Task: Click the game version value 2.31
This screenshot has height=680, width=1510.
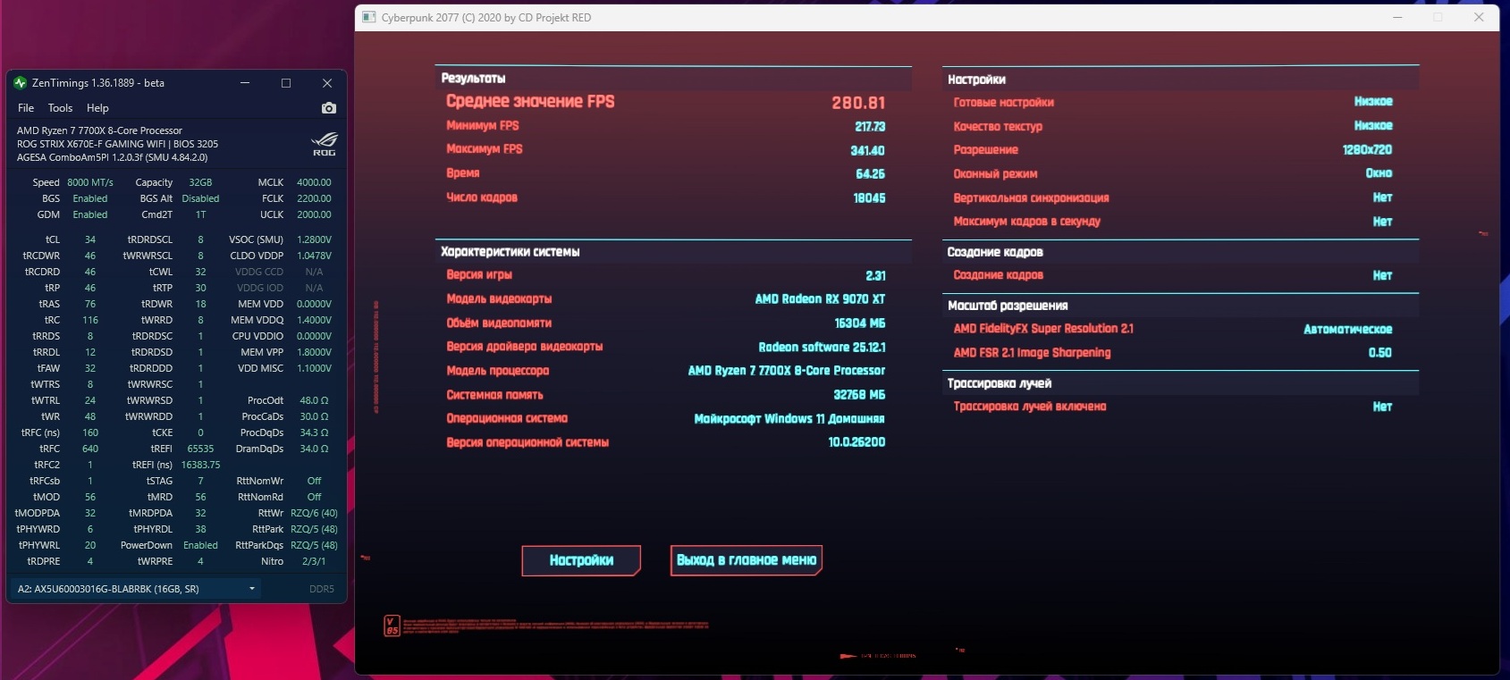Action: [875, 276]
